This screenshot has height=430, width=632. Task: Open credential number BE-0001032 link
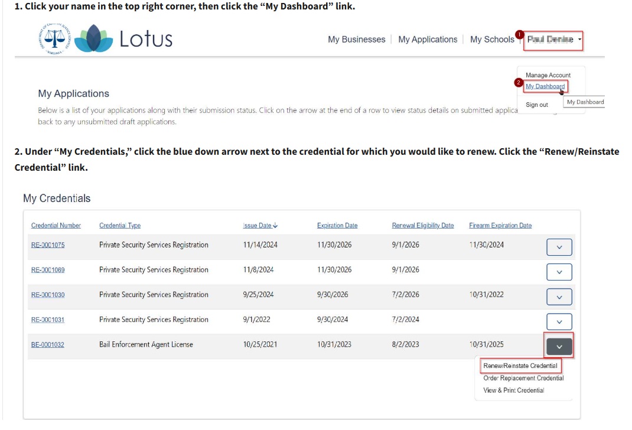[48, 344]
